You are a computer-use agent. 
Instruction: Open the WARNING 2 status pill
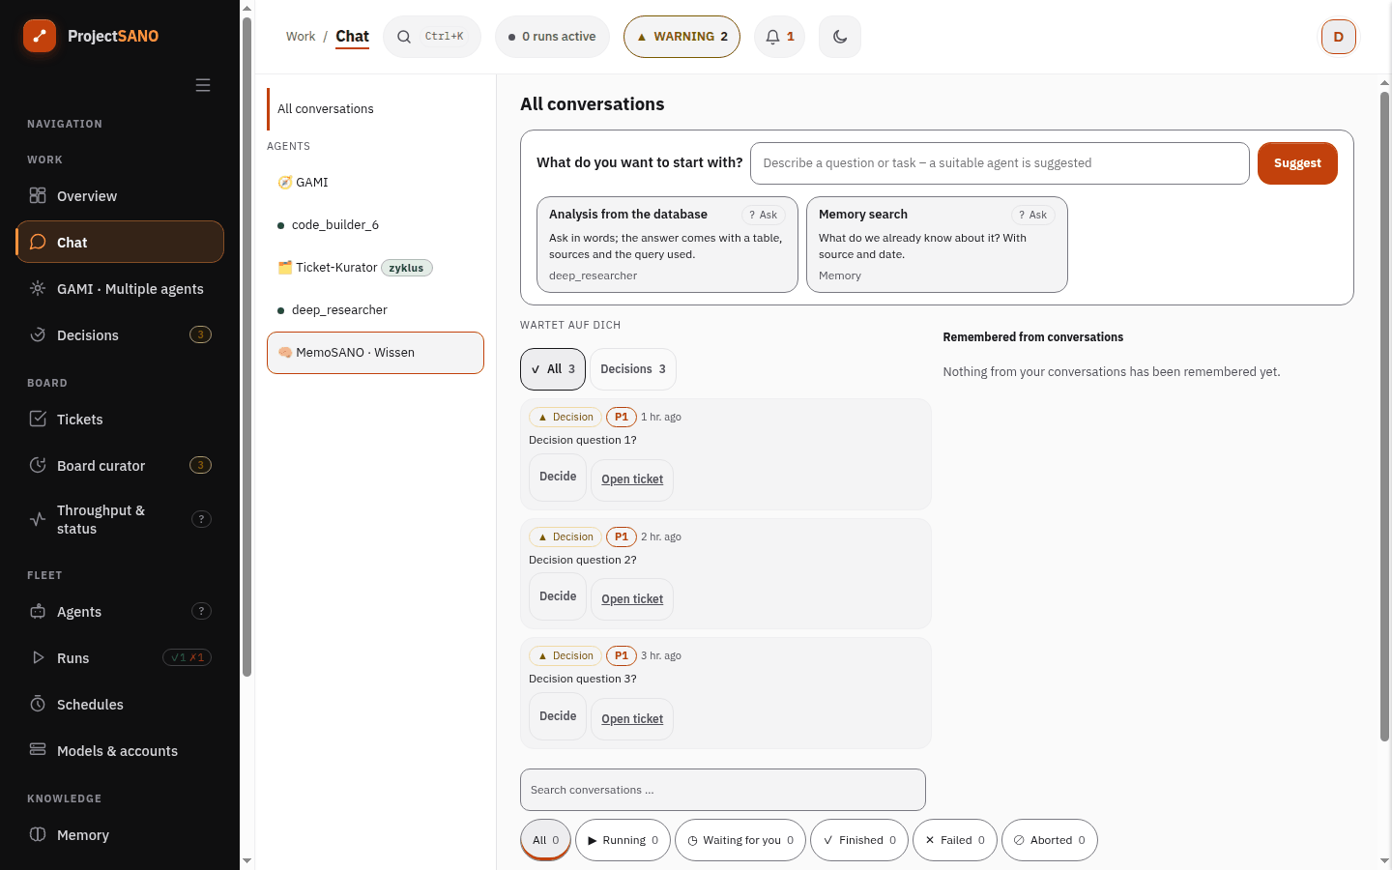[681, 37]
